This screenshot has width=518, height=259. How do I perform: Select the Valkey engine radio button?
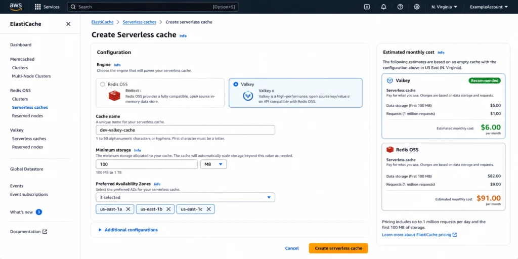tap(236, 84)
